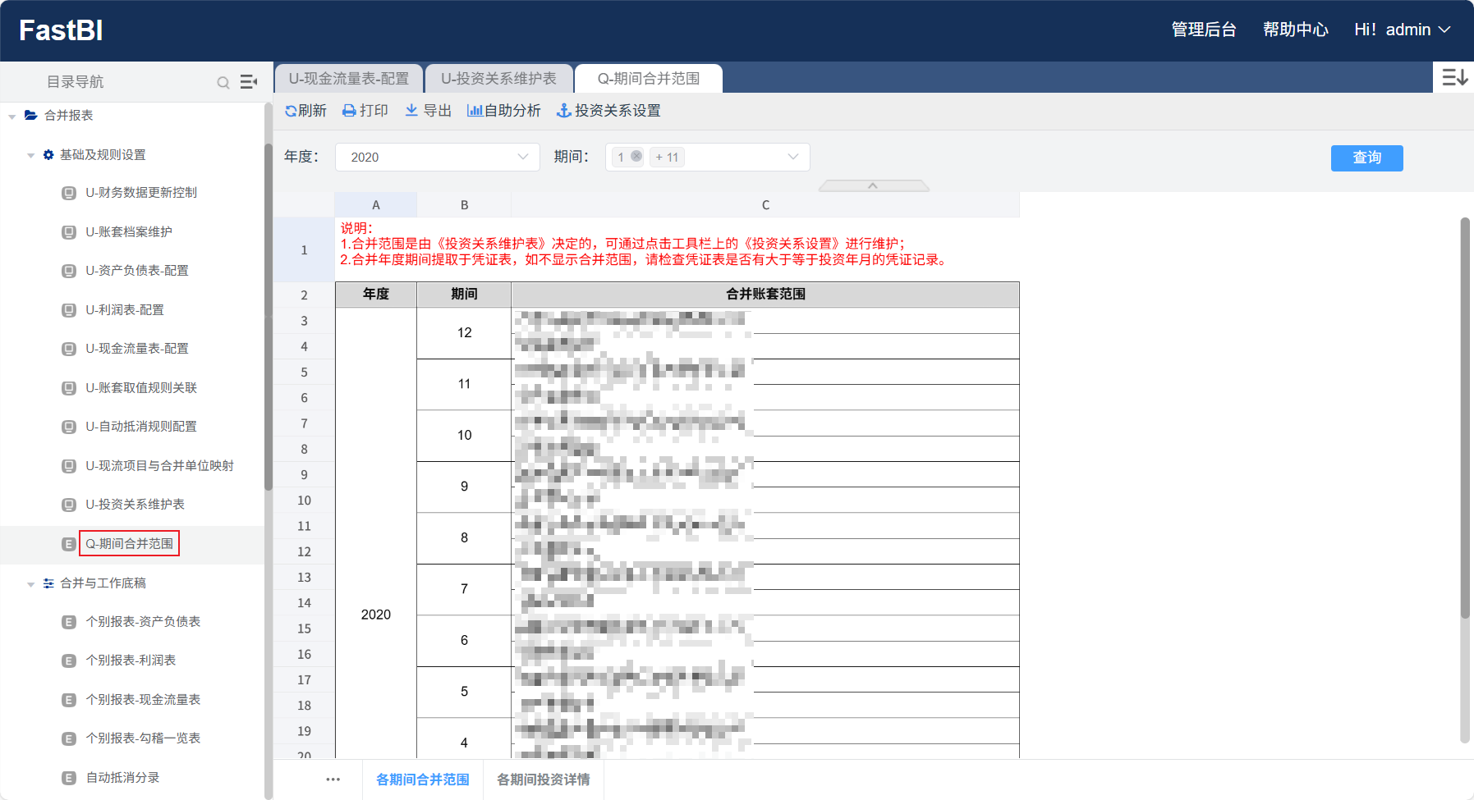Image resolution: width=1474 pixels, height=800 pixels.
Task: Click the print icon in the toolbar
Action: (x=349, y=111)
